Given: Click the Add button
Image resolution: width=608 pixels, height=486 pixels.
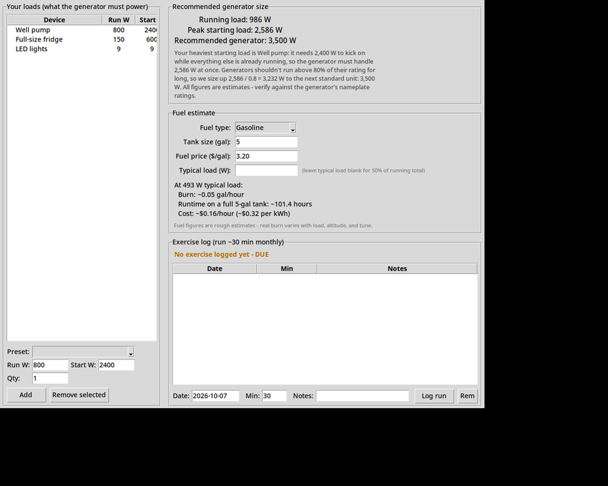Looking at the screenshot, I should coord(26,395).
